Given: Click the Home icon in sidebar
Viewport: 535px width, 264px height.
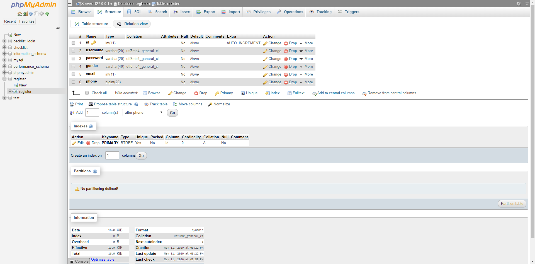Looking at the screenshot, I should pyautogui.click(x=20, y=14).
